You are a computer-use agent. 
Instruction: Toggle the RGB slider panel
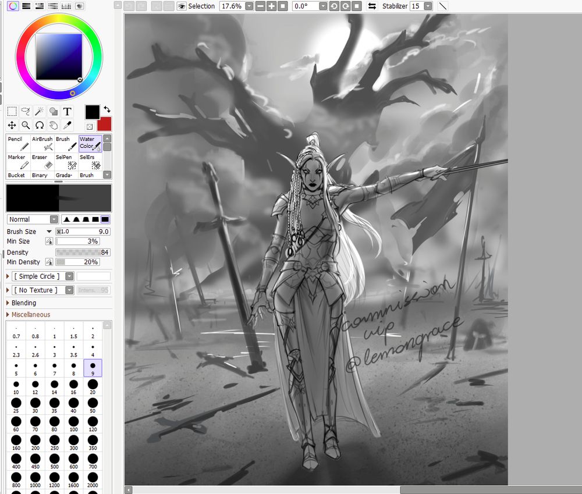(x=26, y=6)
